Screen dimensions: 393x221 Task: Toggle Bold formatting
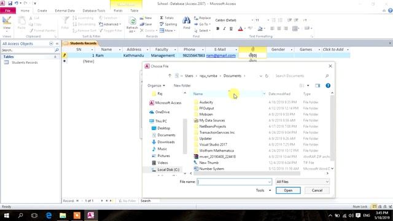click(218, 29)
